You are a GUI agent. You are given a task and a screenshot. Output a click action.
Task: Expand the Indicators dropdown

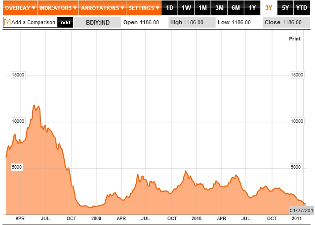58,8
